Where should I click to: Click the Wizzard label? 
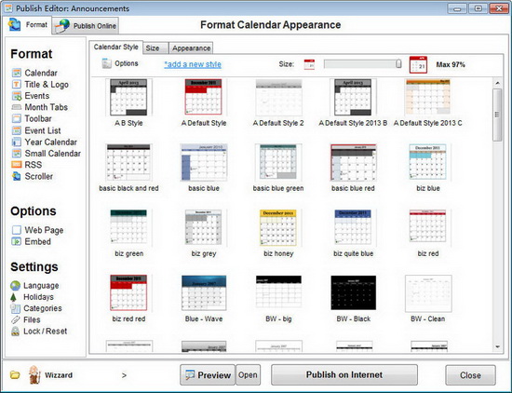(x=59, y=375)
